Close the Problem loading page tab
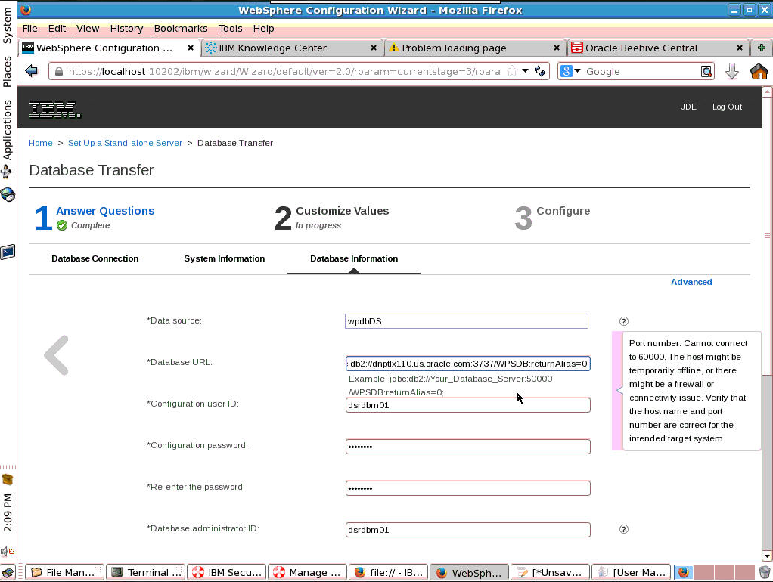The width and height of the screenshot is (773, 582). [557, 48]
